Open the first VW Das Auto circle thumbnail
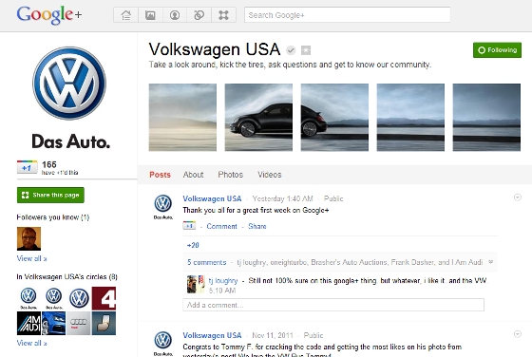The image size is (532, 357). 28,298
